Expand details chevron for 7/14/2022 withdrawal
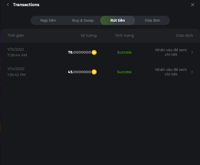Image resolution: width=200 pixels, height=165 pixels. pyautogui.click(x=192, y=72)
